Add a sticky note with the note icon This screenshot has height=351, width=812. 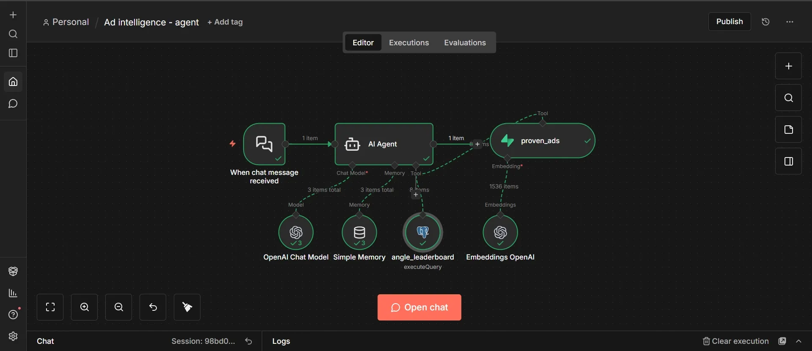[788, 130]
